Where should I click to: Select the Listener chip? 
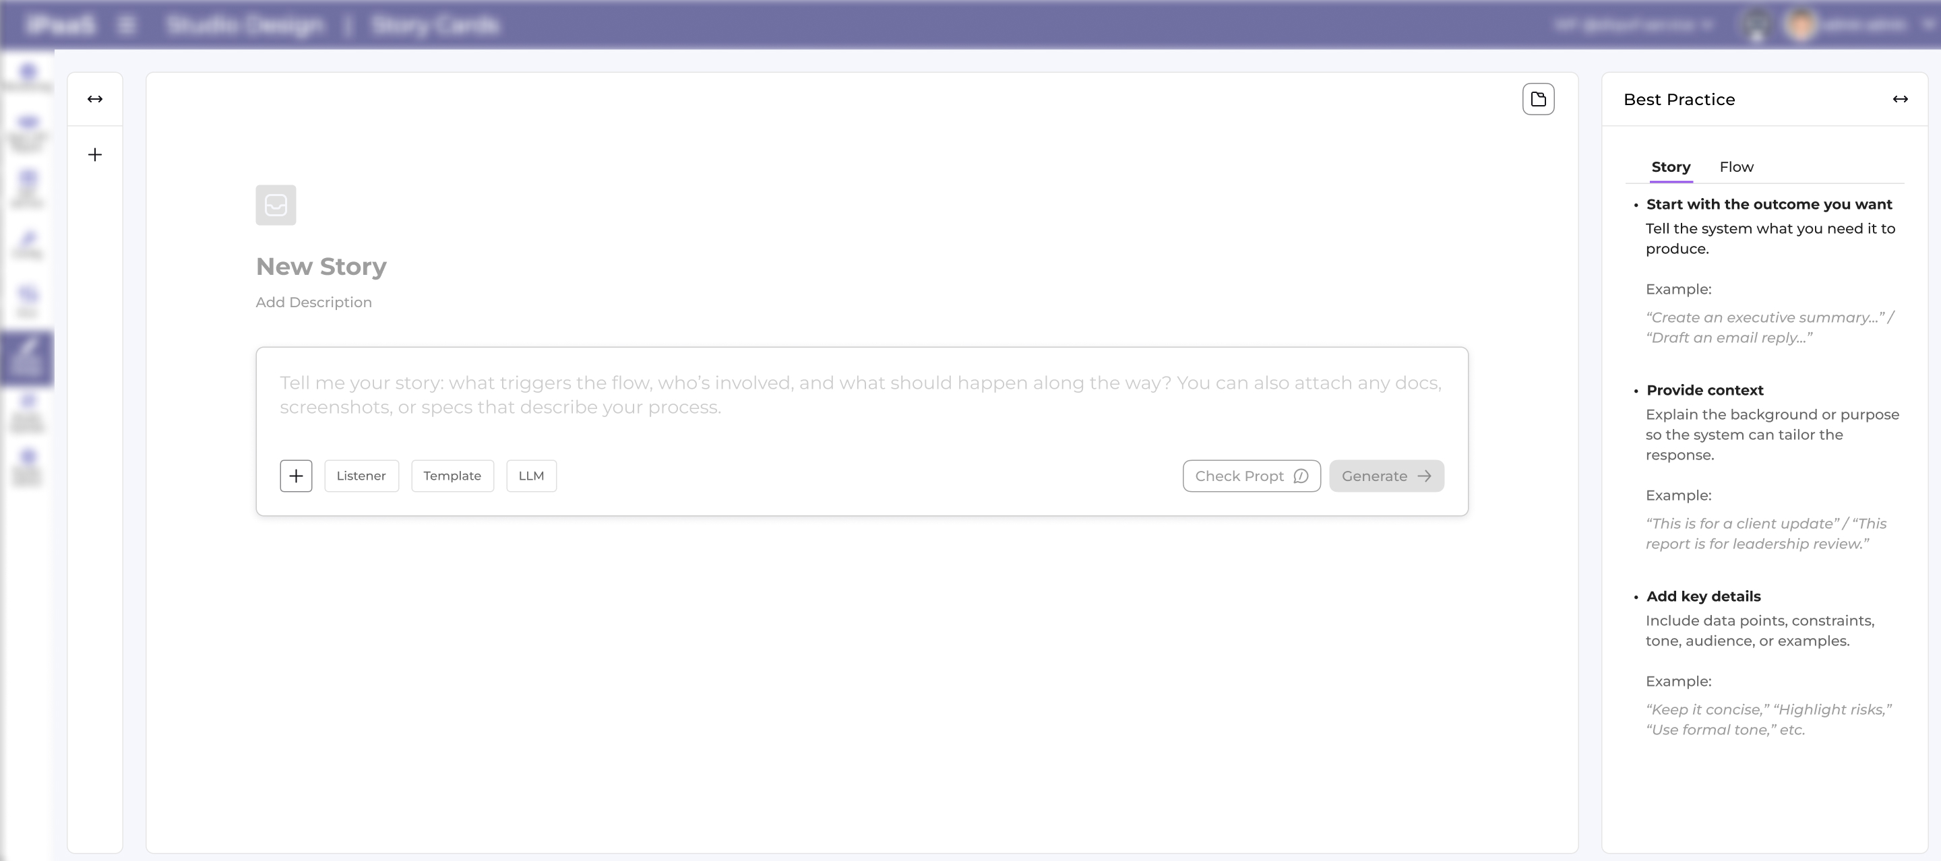pos(361,476)
